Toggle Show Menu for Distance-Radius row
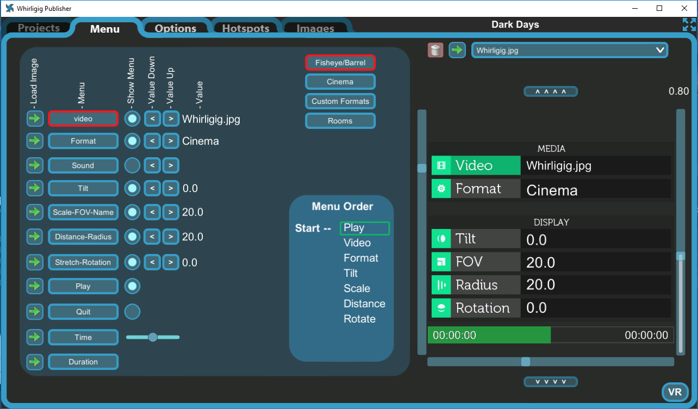Image resolution: width=698 pixels, height=409 pixels. click(133, 237)
